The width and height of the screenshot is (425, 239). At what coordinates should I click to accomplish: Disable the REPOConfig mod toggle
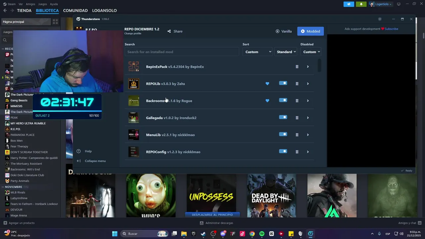point(283,151)
